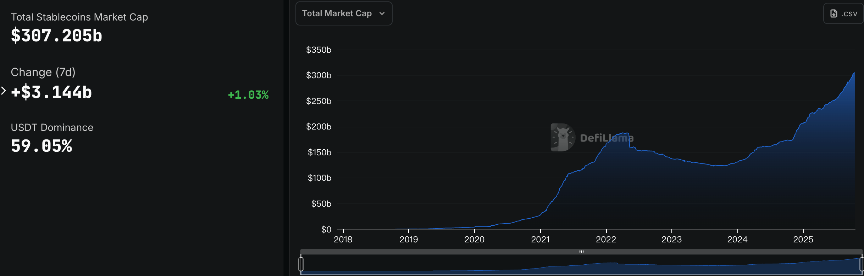Download the chart data as .csv
864x276 pixels.
pyautogui.click(x=843, y=13)
